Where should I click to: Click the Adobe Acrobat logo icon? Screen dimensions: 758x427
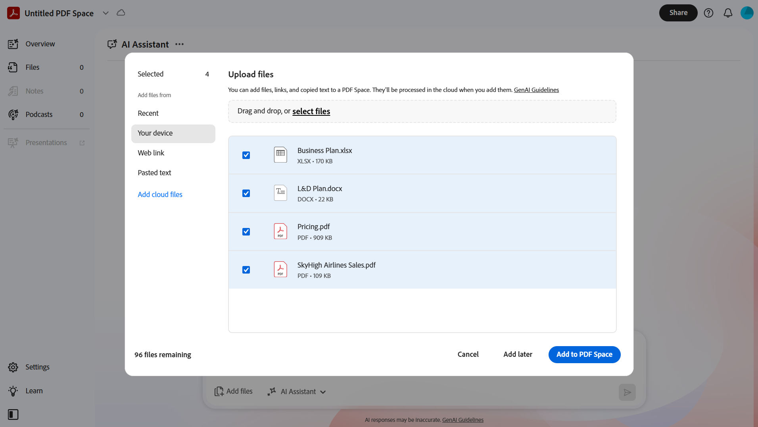[x=13, y=13]
